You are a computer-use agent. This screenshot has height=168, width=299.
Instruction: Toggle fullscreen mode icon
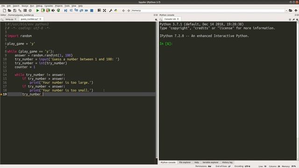[x=105, y=10]
